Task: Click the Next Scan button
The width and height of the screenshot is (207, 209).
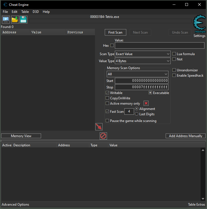Action: pyautogui.click(x=140, y=32)
